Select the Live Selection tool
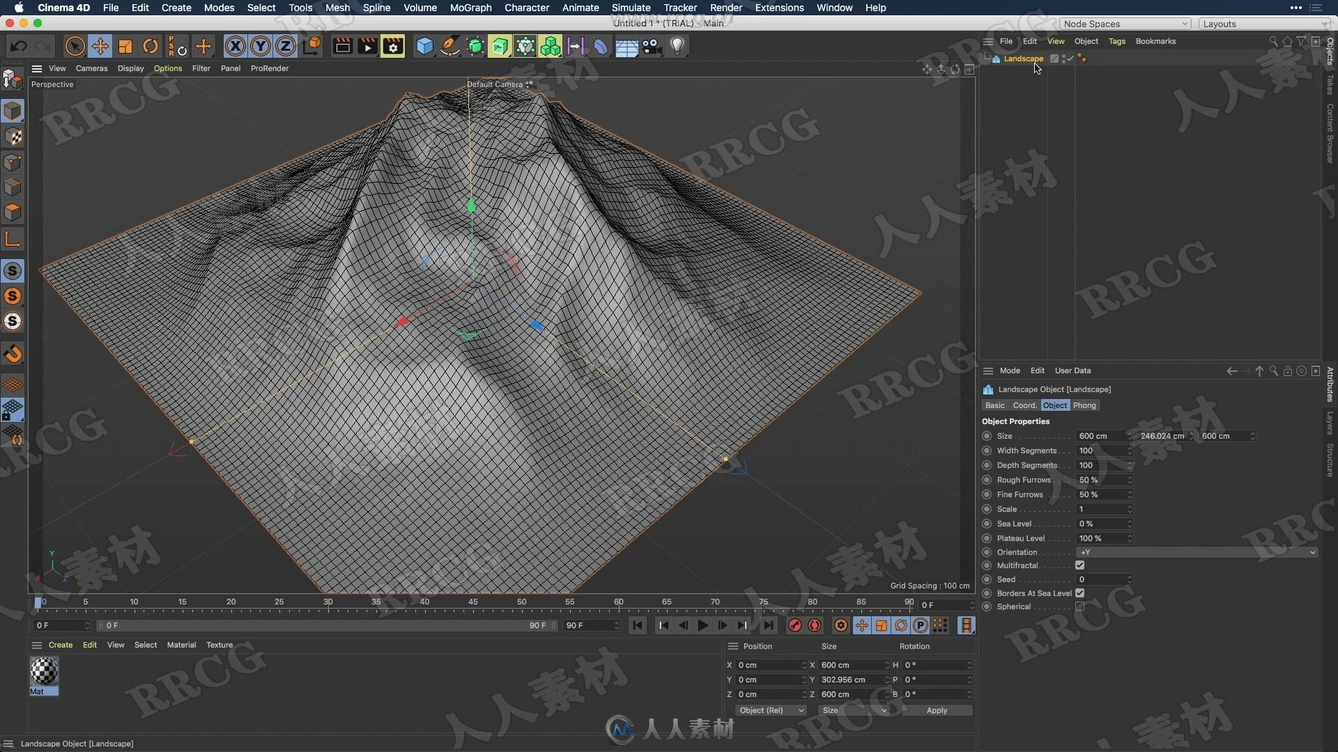This screenshot has width=1338, height=752. tap(75, 47)
